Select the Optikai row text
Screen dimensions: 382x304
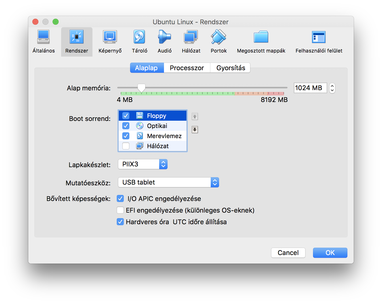pos(157,126)
